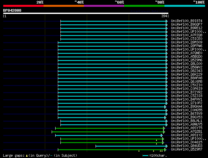The image size is (208, 158).
Task: Select the UniRef100_Q5Z9M7 label
Action: pyautogui.click(x=187, y=150)
